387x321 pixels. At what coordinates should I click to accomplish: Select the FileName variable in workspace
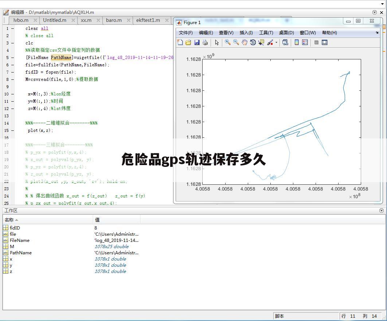[x=20, y=240]
